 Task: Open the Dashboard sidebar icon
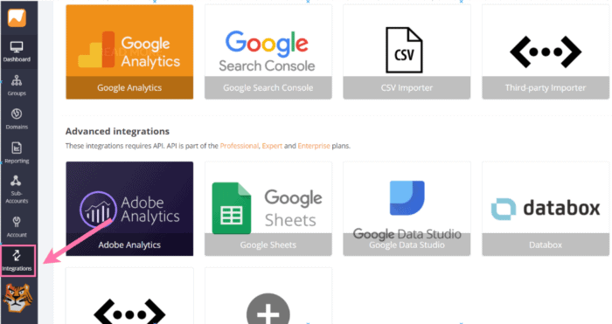click(x=17, y=52)
